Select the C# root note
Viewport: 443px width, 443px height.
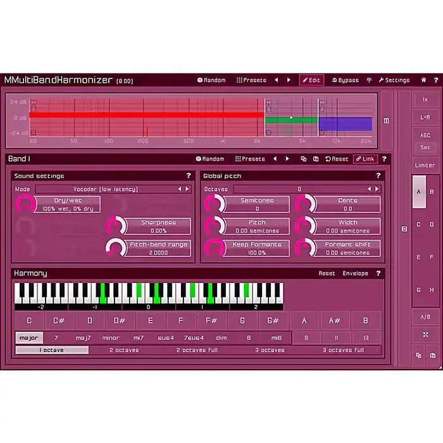[x=59, y=321]
